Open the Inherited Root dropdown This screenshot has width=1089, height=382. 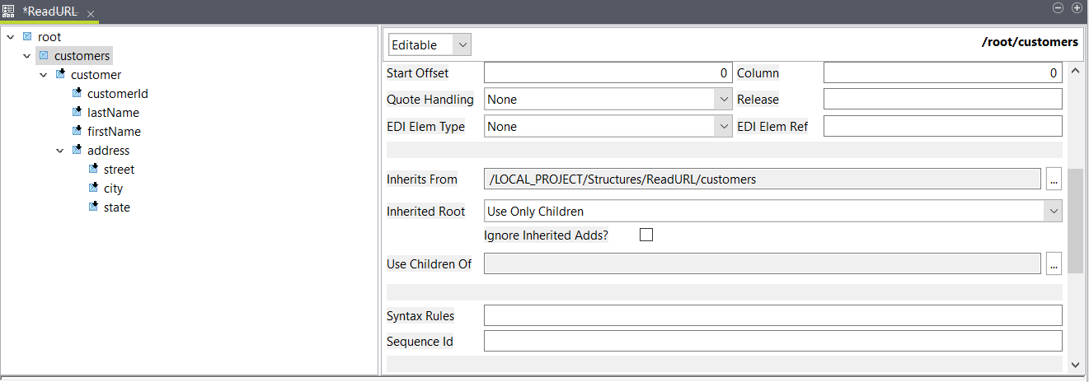[x=1053, y=212]
